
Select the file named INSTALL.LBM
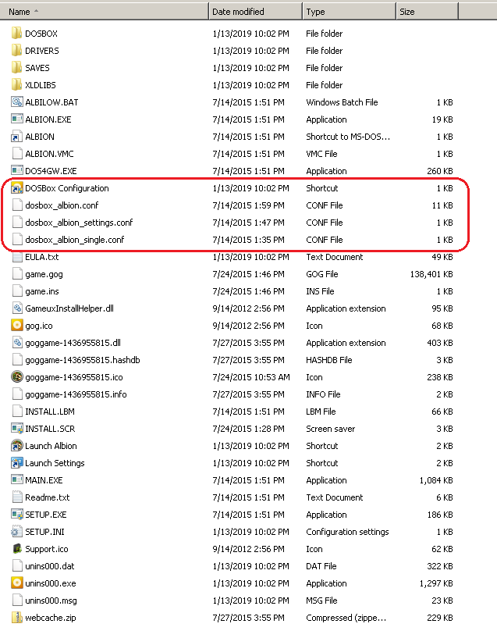[50, 412]
